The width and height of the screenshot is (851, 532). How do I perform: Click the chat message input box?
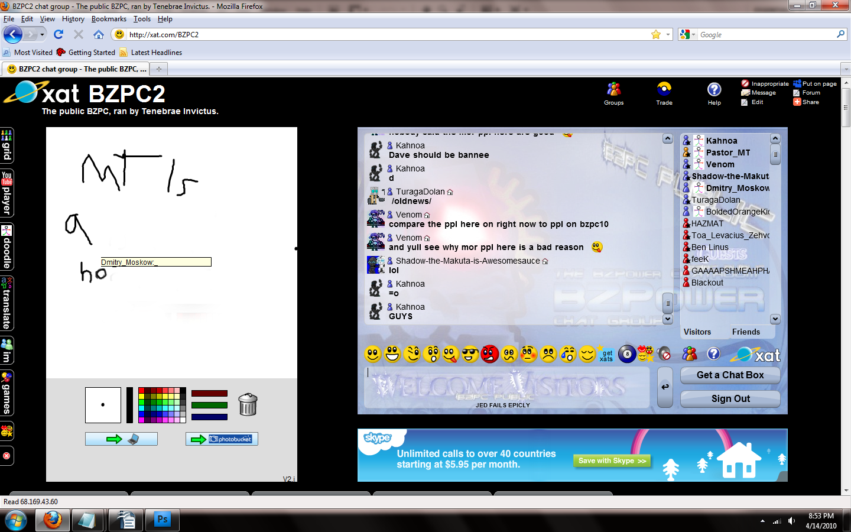pyautogui.click(x=506, y=387)
